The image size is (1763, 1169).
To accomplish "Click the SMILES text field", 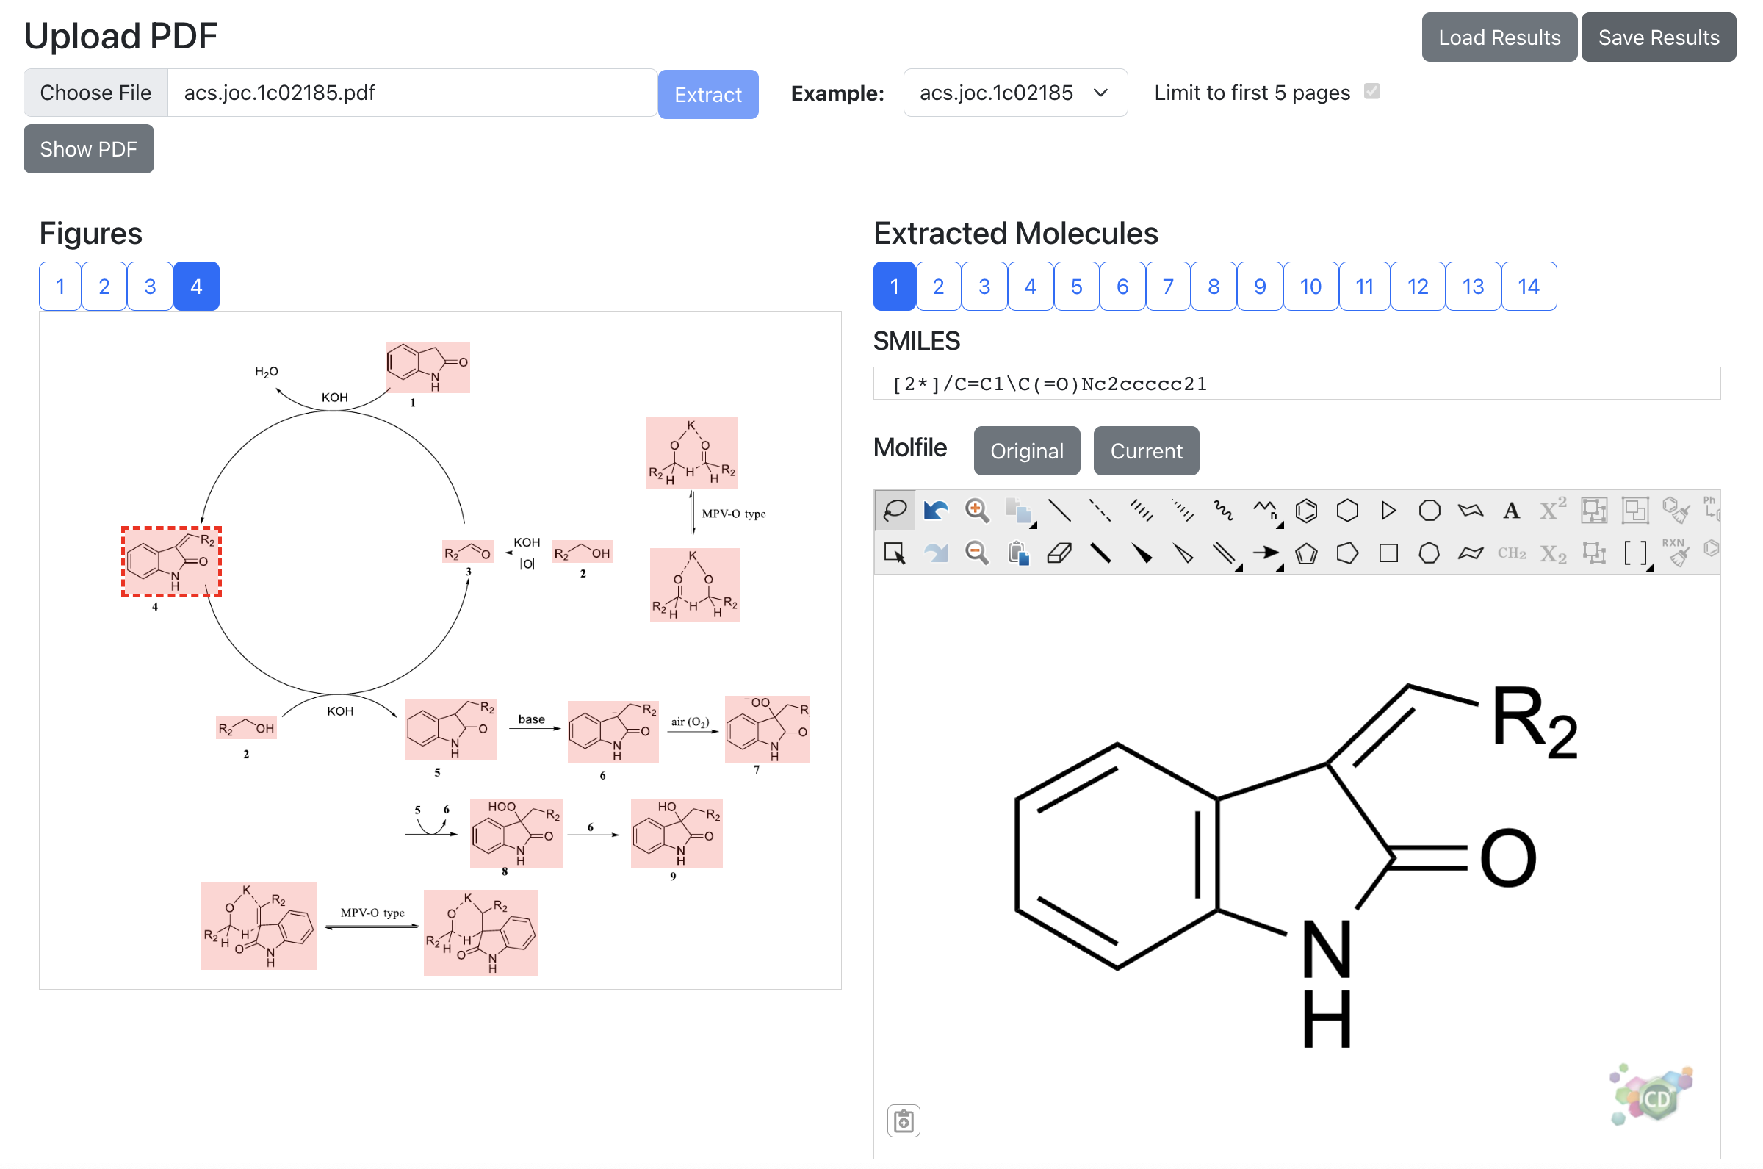I will (1297, 384).
